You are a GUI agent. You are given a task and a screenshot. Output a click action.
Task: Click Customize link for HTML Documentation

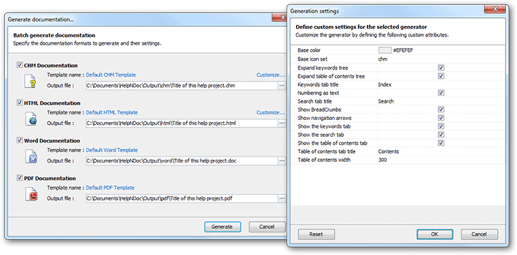coord(270,112)
